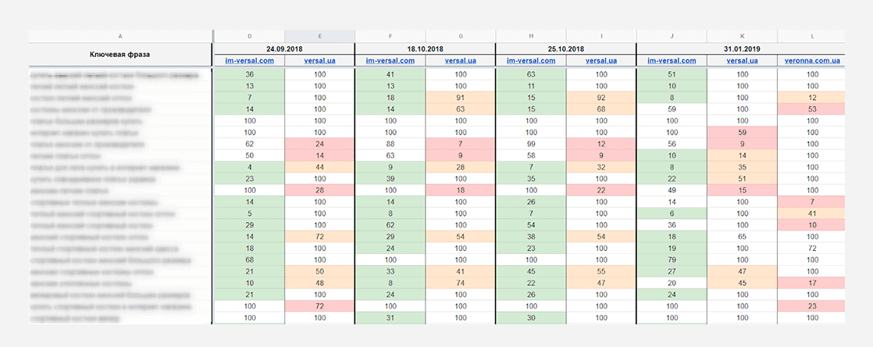Select the 24.09.2018 date header cell
The image size is (873, 347).
284,49
